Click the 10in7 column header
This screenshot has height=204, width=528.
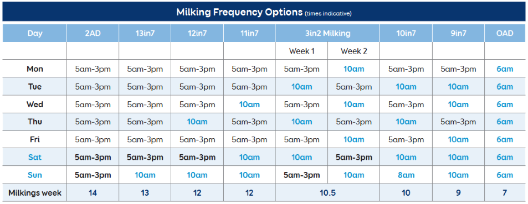pyautogui.click(x=406, y=33)
